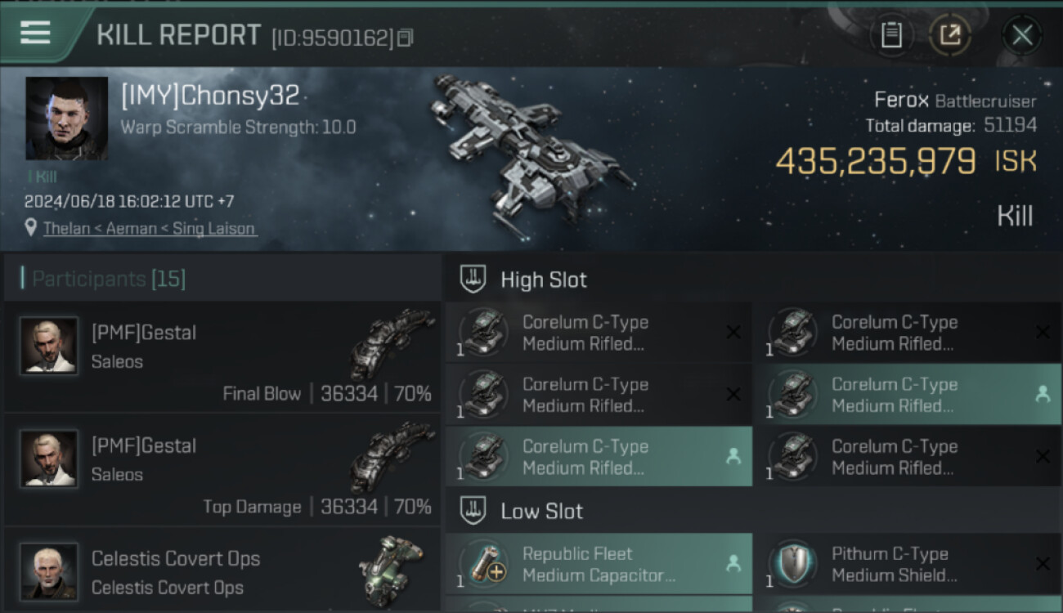This screenshot has height=613, width=1063.
Task: Copy the kill report ID
Action: point(405,38)
